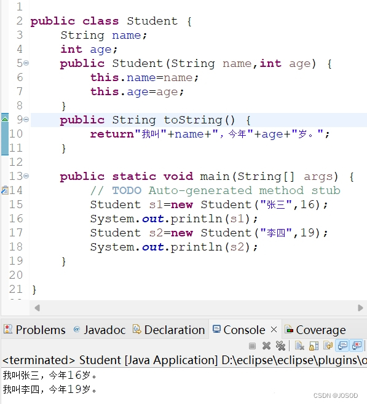This screenshot has width=367, height=404.
Task: Click the editor horizontal scrollbar left arrow
Action: coord(37,308)
